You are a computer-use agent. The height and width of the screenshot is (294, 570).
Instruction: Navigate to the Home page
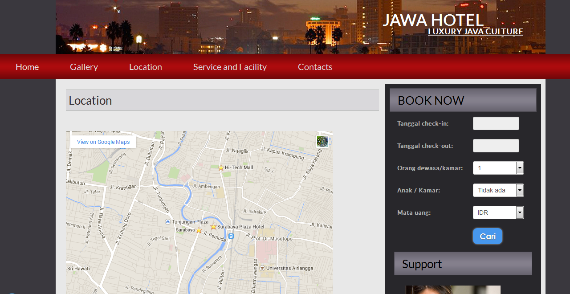pyautogui.click(x=27, y=66)
